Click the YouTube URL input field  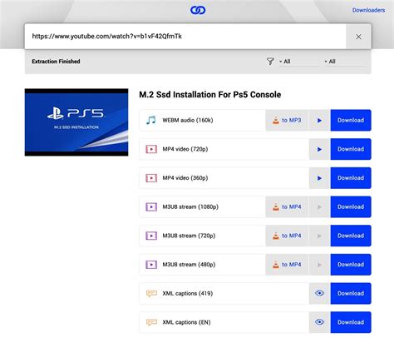click(185, 37)
